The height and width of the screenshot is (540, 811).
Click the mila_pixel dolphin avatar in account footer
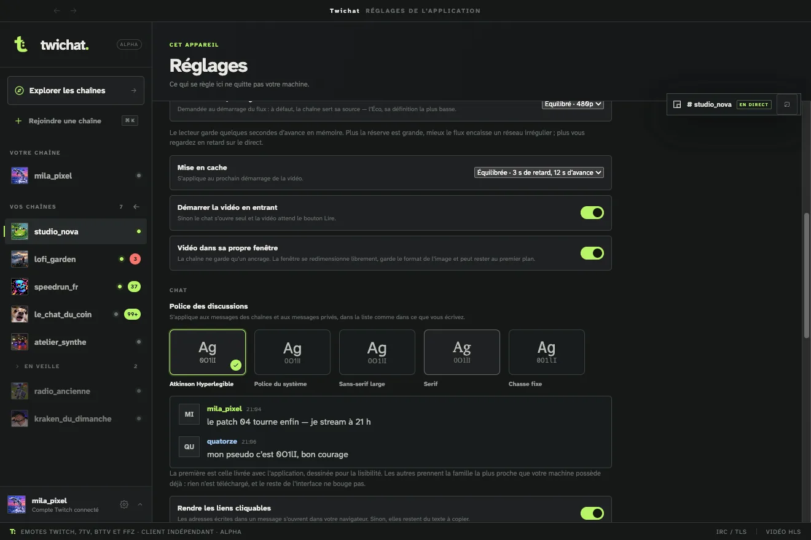coord(17,504)
